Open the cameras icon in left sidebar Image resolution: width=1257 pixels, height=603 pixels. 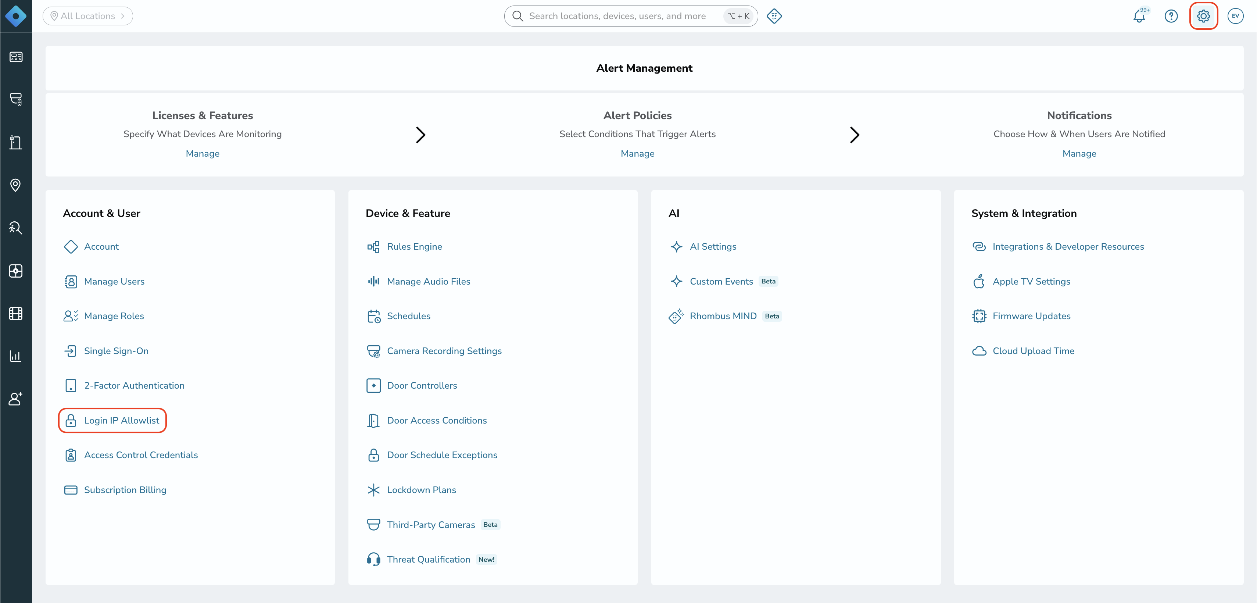(15, 100)
